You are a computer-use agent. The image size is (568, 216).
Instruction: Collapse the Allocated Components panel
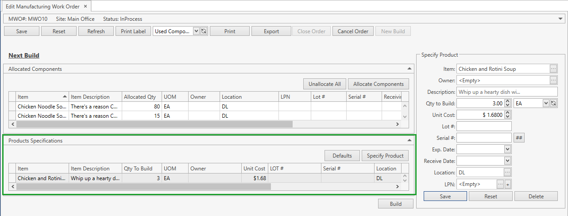[x=410, y=69]
